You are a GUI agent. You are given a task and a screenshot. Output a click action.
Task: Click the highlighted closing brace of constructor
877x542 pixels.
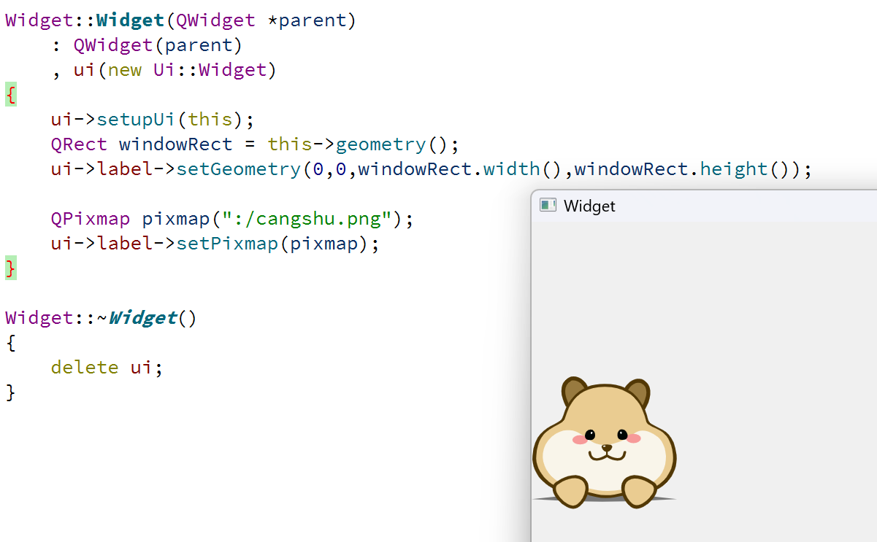point(10,268)
